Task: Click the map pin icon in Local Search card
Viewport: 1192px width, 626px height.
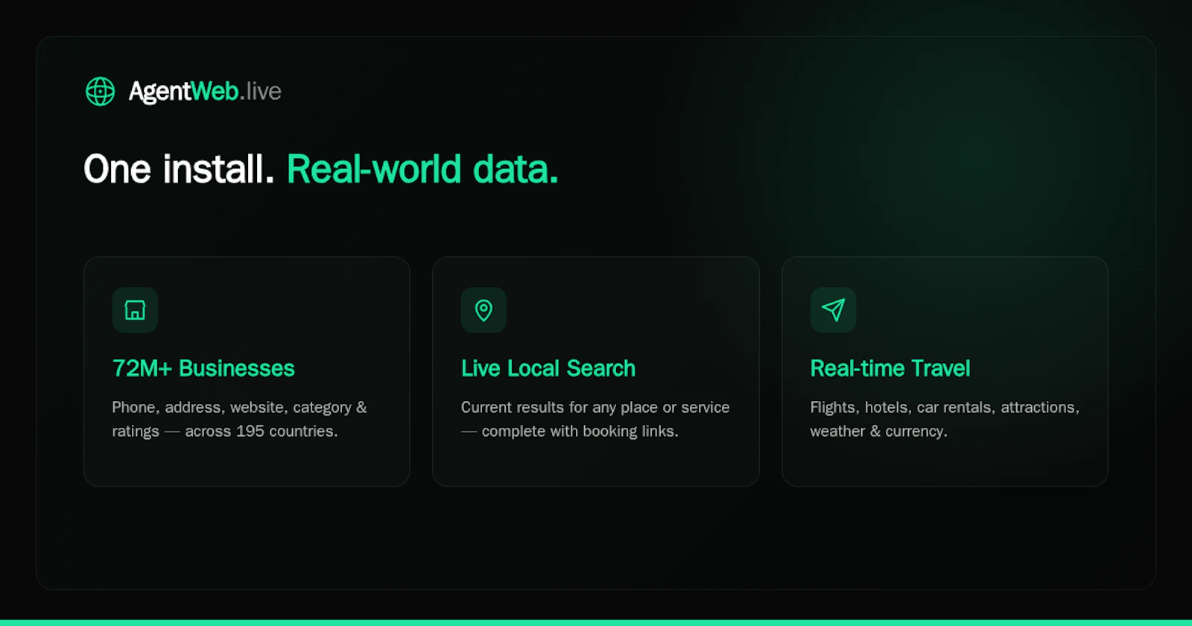Action: pos(484,310)
